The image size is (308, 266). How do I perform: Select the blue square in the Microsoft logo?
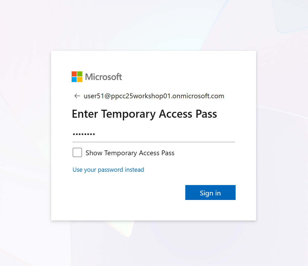pos(74,80)
